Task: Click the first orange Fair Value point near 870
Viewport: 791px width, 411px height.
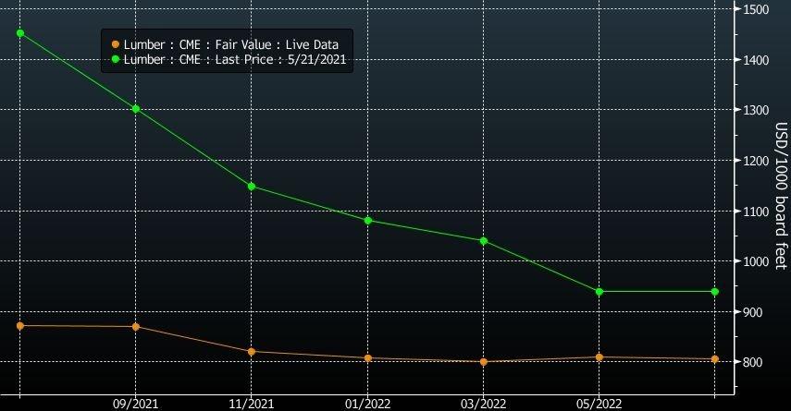Action: [x=20, y=326]
